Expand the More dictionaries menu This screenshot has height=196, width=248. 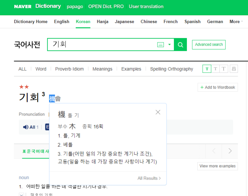(x=236, y=21)
